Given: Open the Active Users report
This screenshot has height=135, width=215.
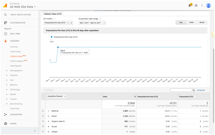Looking at the screenshot, I should click(x=15, y=52).
